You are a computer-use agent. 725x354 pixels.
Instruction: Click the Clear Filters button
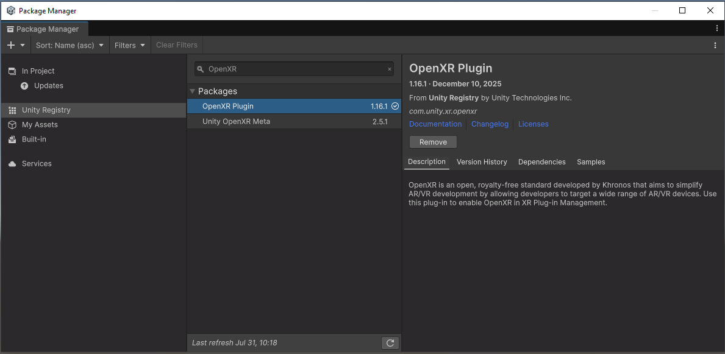[177, 45]
